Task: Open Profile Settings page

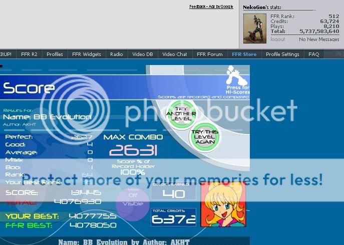Action: point(282,54)
